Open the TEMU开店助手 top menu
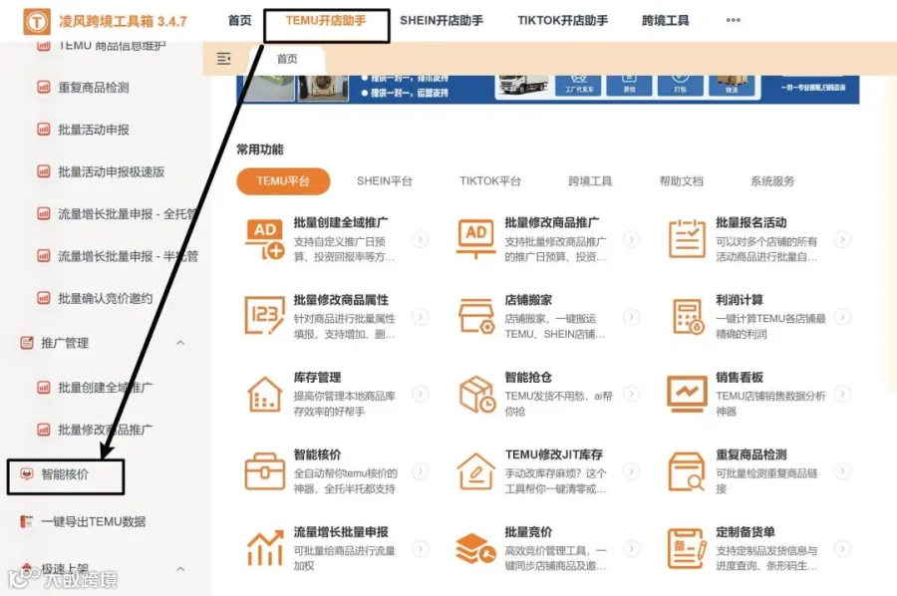This screenshot has height=596, width=897. pos(326,21)
